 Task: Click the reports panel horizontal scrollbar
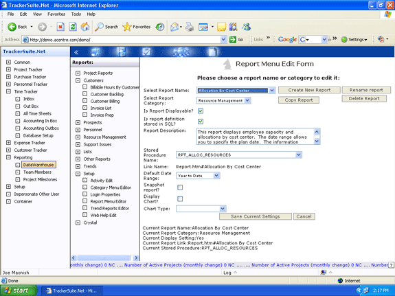tap(105, 258)
